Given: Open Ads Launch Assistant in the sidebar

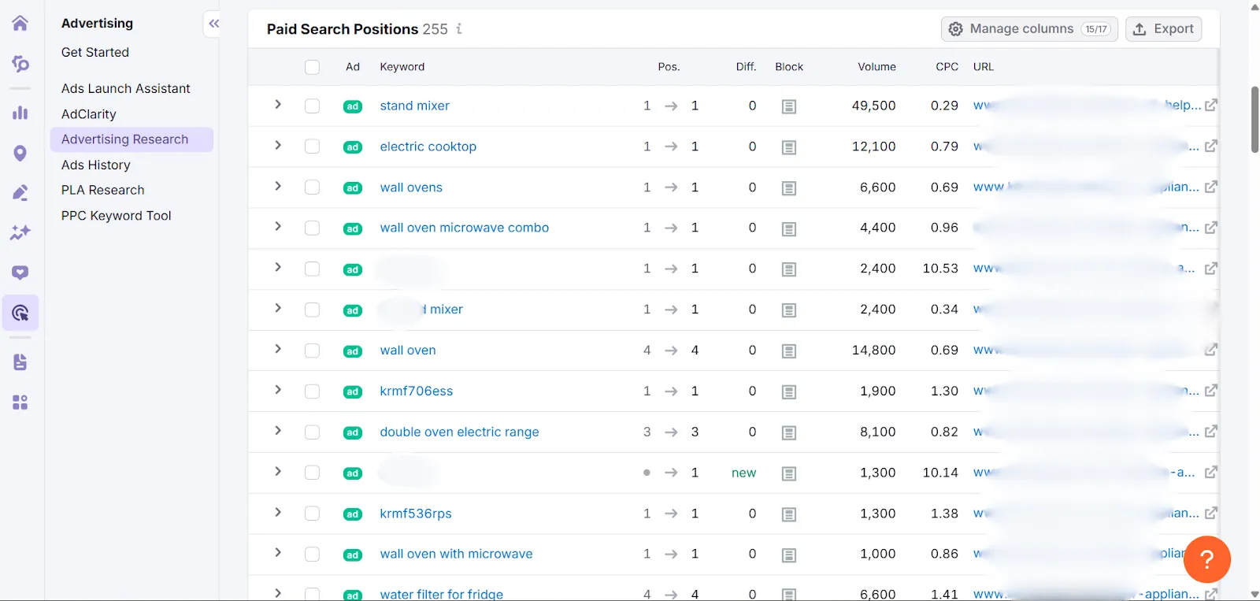Looking at the screenshot, I should 126,88.
